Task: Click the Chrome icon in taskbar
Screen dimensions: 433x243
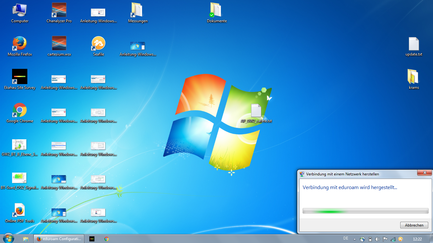Action: (107, 239)
